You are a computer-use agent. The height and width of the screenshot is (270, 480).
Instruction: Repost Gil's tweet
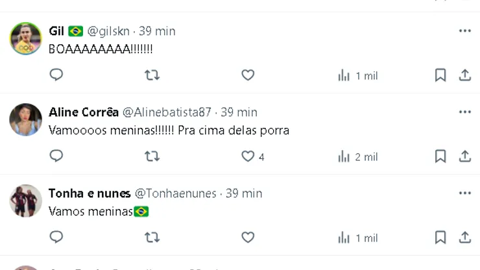click(x=152, y=75)
